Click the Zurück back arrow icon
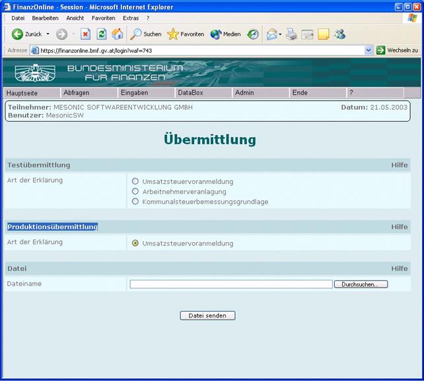 [x=18, y=34]
